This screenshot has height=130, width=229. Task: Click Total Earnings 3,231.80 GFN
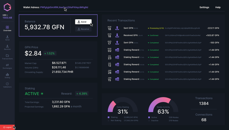[x=61, y=102]
